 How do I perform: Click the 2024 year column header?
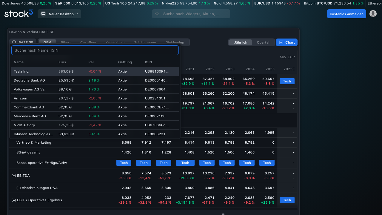tap(250, 69)
